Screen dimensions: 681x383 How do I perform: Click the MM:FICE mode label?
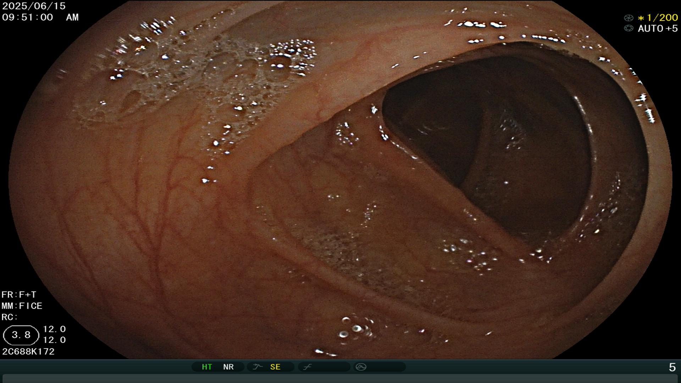tap(22, 306)
